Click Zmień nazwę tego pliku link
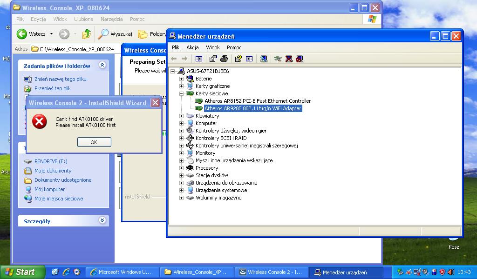The image size is (477, 279). [60, 79]
